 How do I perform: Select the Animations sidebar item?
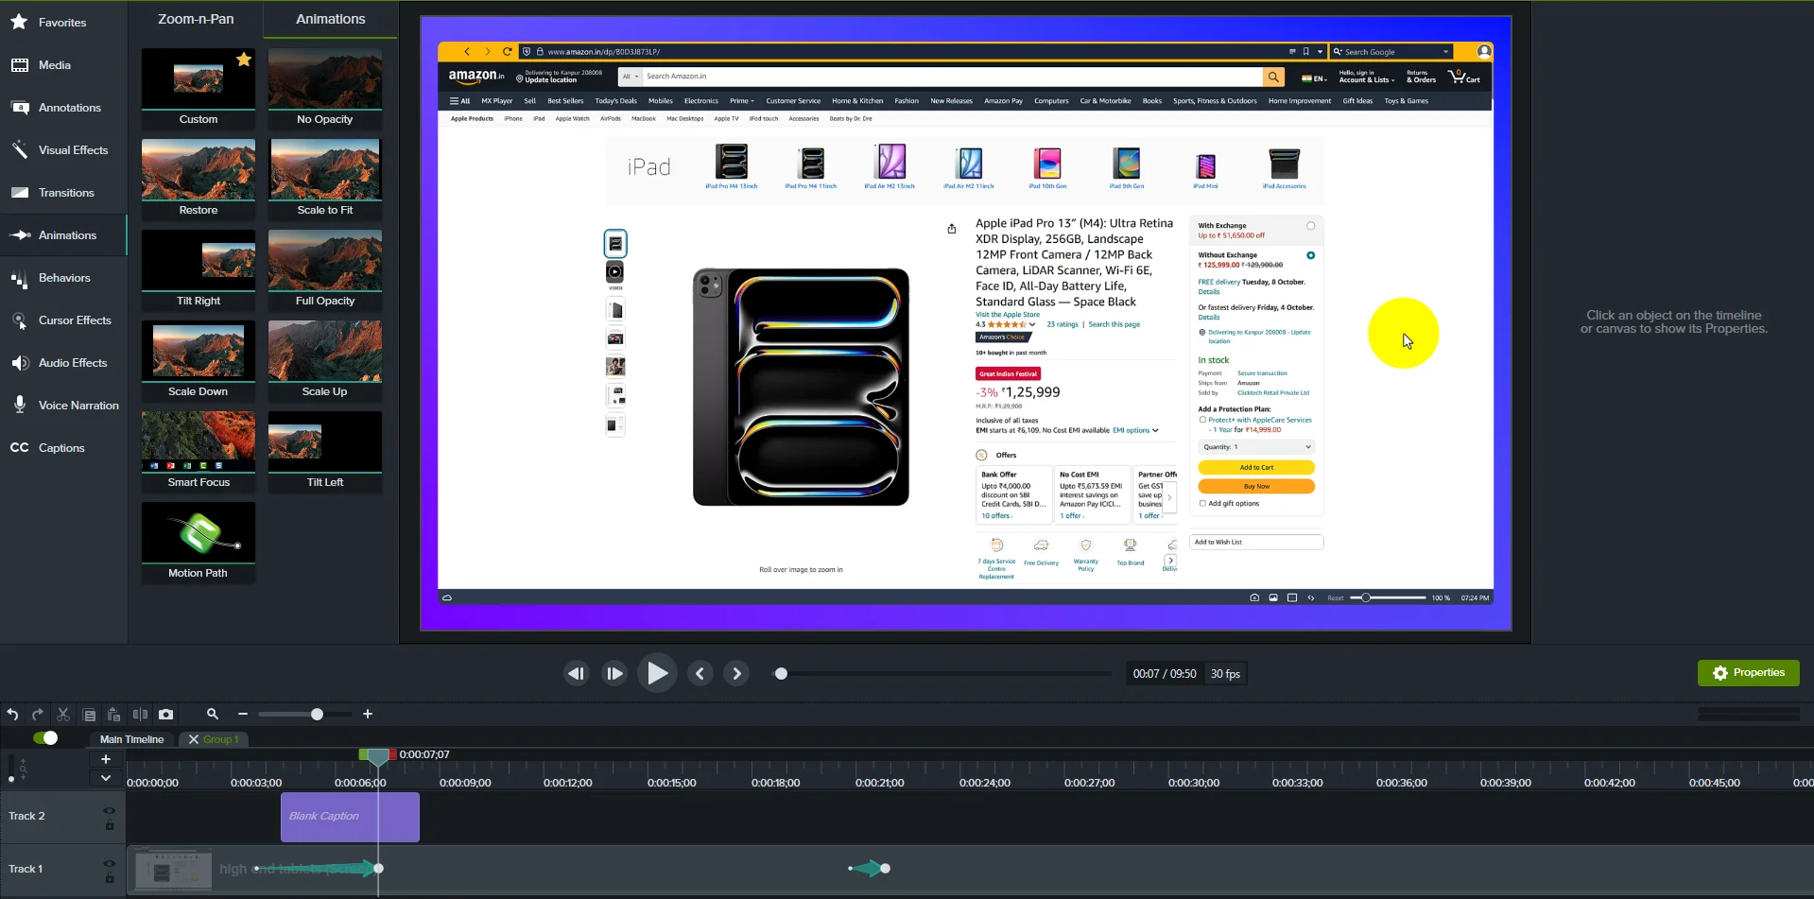[62, 235]
